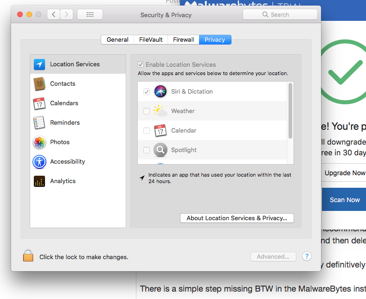Viewport: 366px width, 299px height.
Task: Select Reminders in the privacy list
Action: pos(65,123)
